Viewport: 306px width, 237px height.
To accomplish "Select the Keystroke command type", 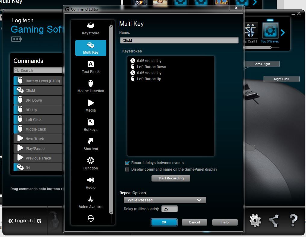I will 91,29.
